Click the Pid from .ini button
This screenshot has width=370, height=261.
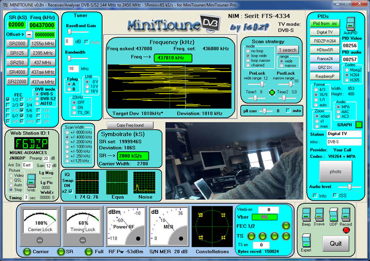325,24
